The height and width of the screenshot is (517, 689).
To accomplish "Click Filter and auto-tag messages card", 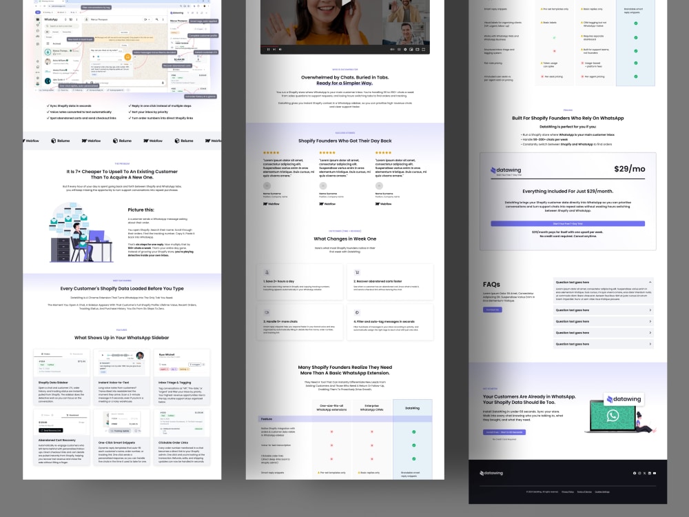I will pos(390,322).
